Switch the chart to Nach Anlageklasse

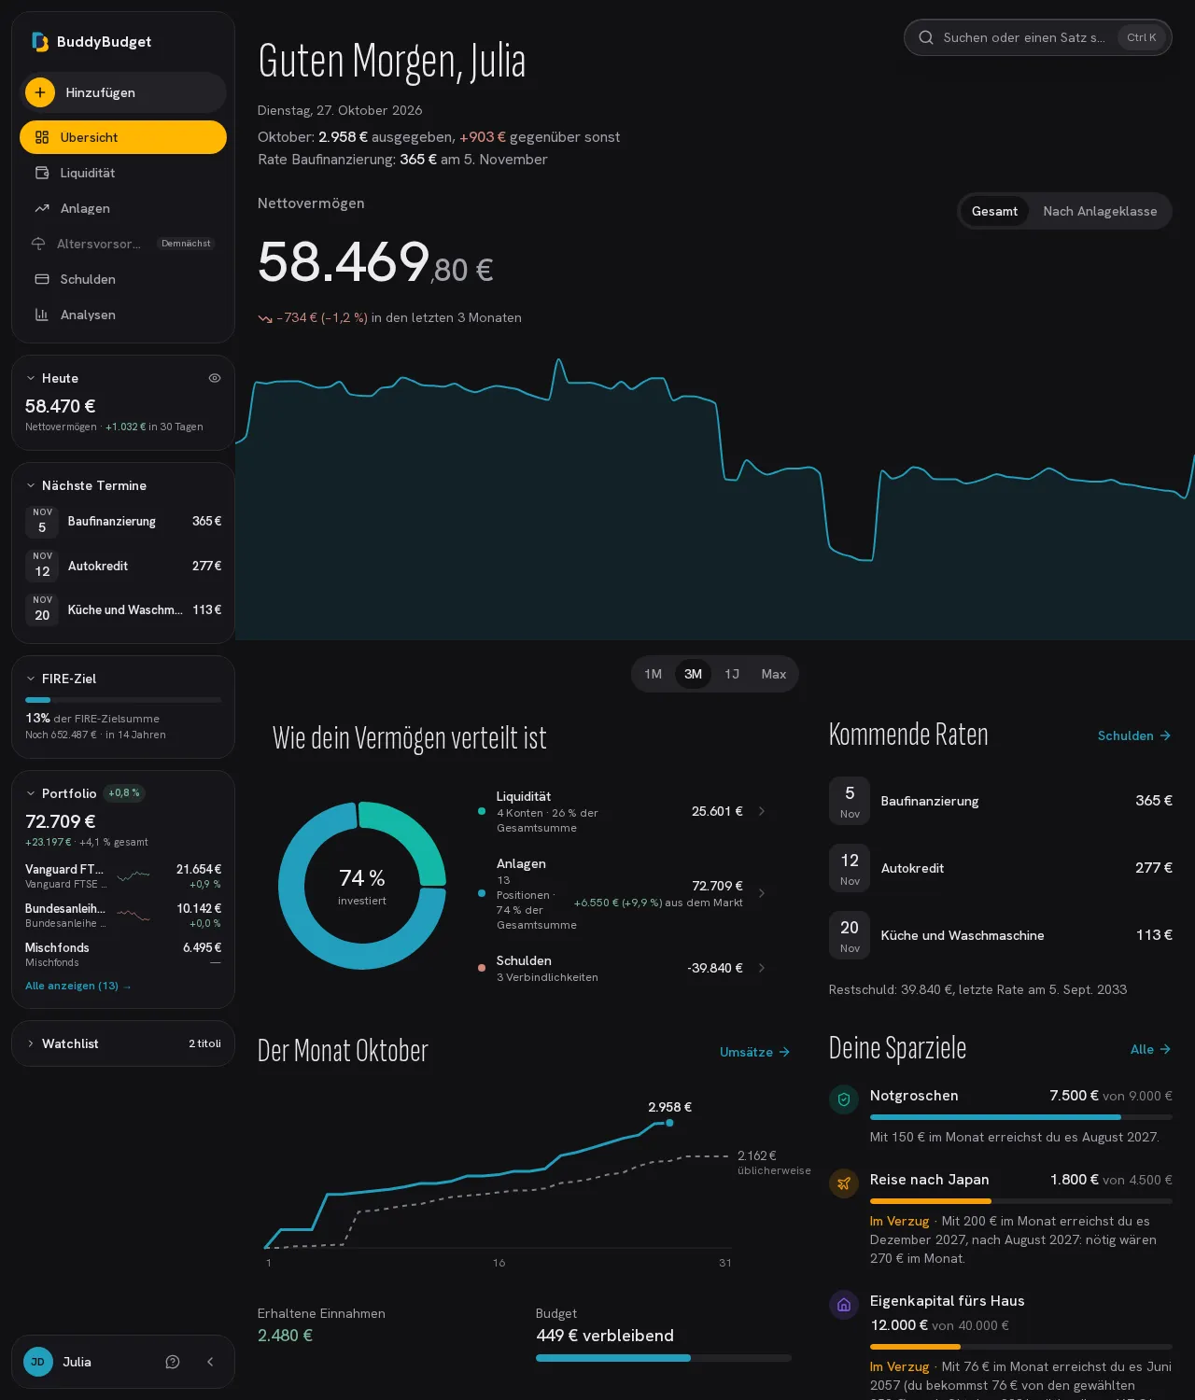click(1100, 211)
